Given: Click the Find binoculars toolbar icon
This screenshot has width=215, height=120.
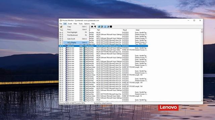Looking at the screenshot, I should pyautogui.click(x=92, y=27).
